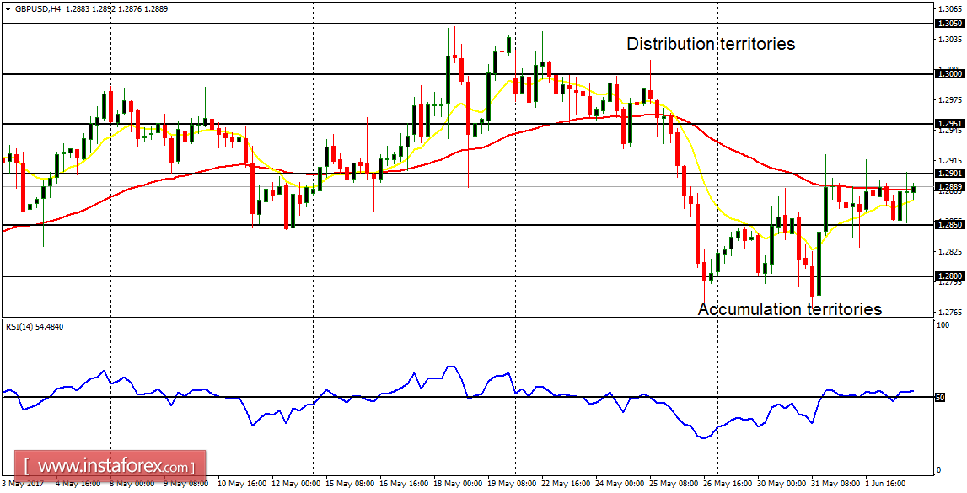Click the 1.3050 price level on right axis

click(952, 24)
